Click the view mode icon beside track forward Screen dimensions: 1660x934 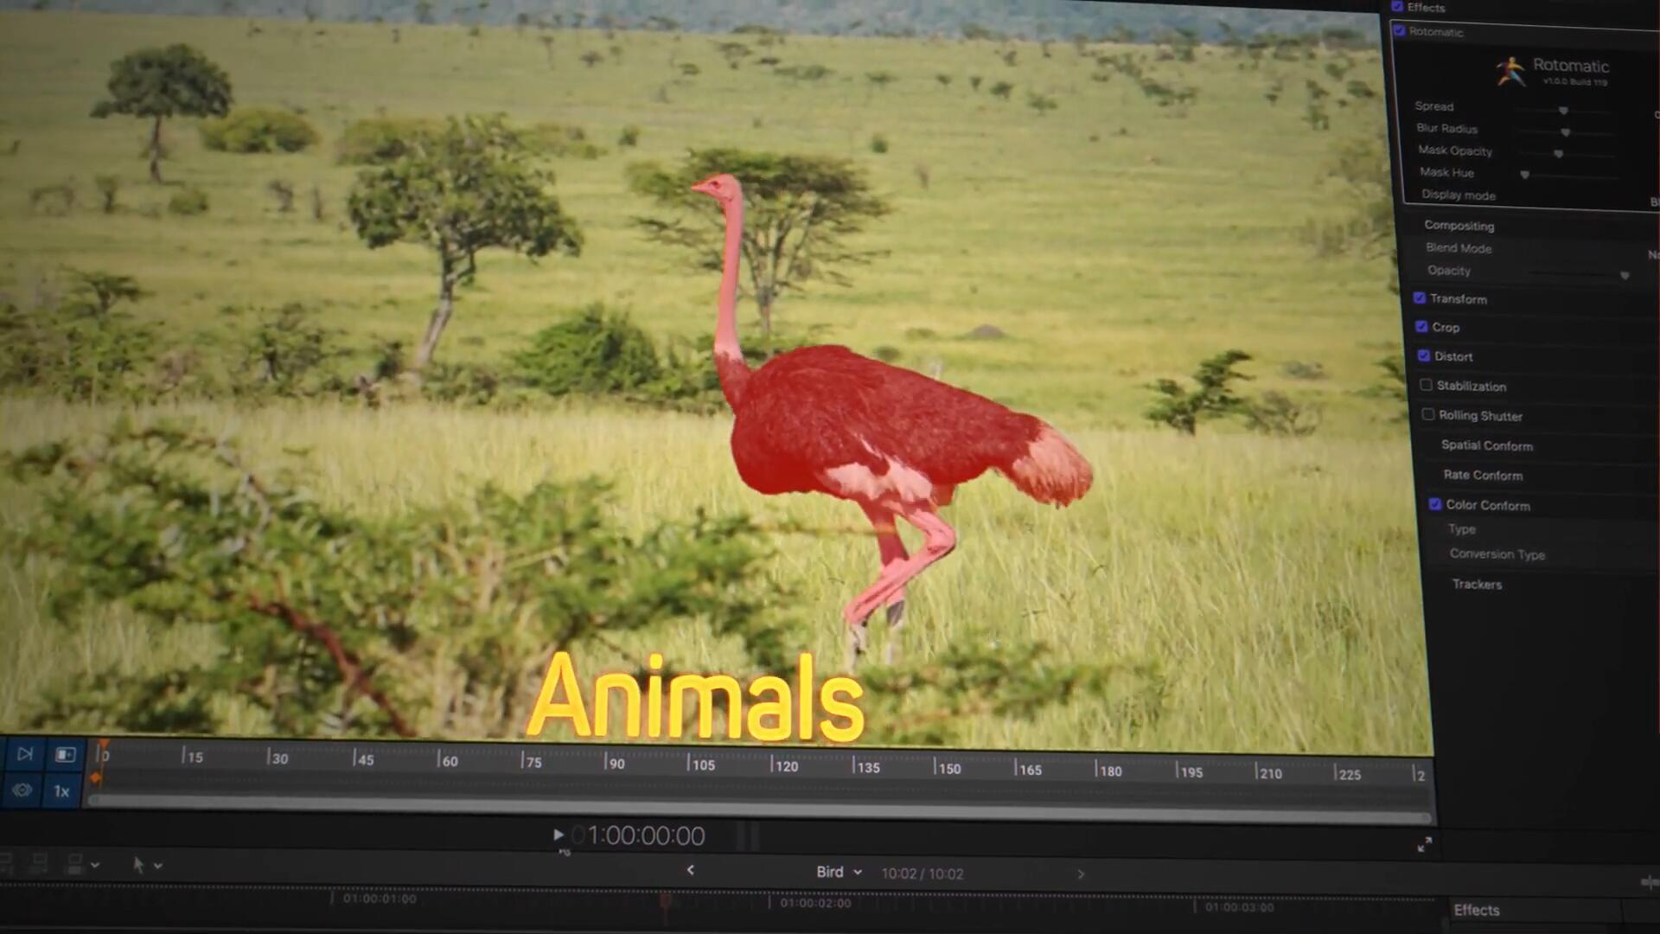click(66, 755)
